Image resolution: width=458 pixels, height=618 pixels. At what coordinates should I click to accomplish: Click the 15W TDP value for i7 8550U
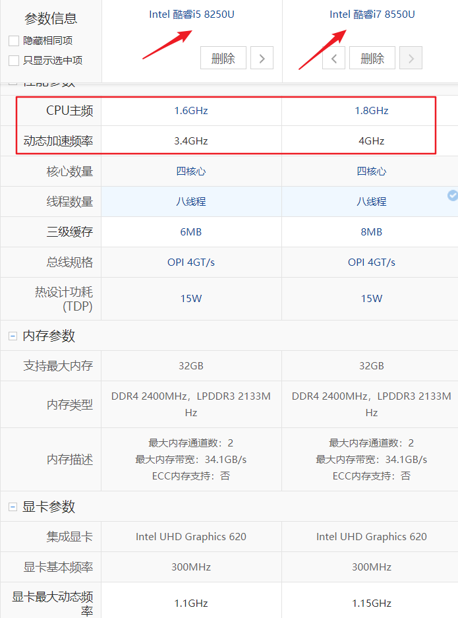372,299
